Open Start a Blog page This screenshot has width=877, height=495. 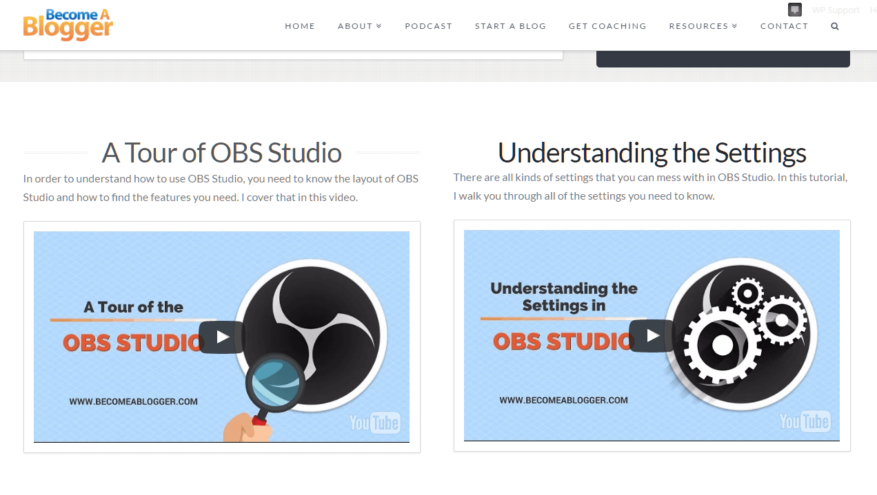(x=510, y=26)
